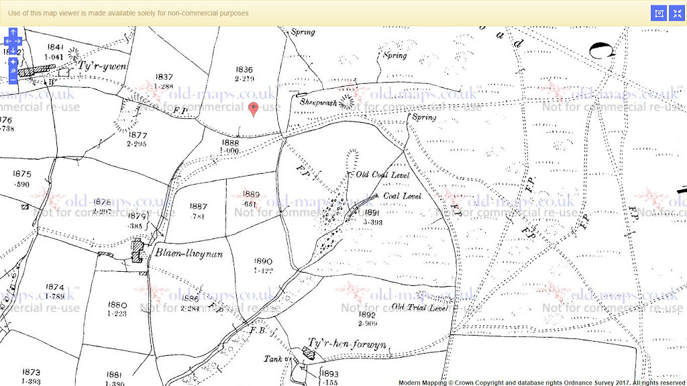
Task: Pan the map right with the right arrow
Action: click(x=18, y=41)
